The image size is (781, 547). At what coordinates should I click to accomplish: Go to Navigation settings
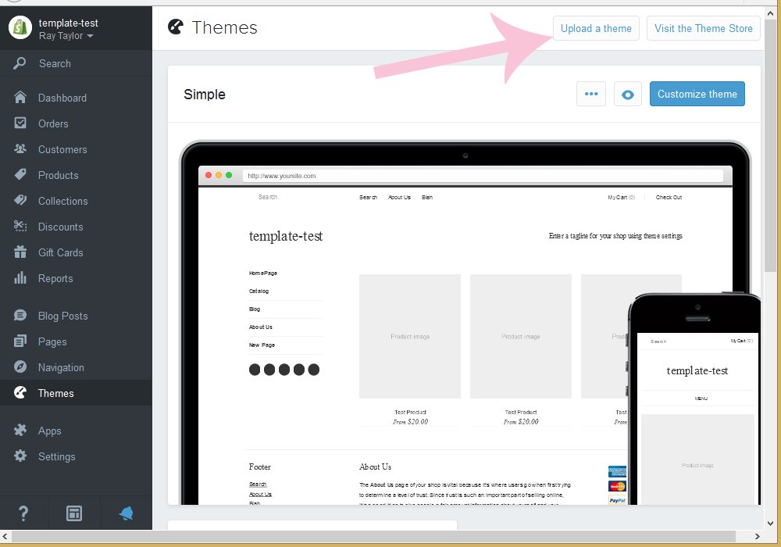pyautogui.click(x=76, y=368)
